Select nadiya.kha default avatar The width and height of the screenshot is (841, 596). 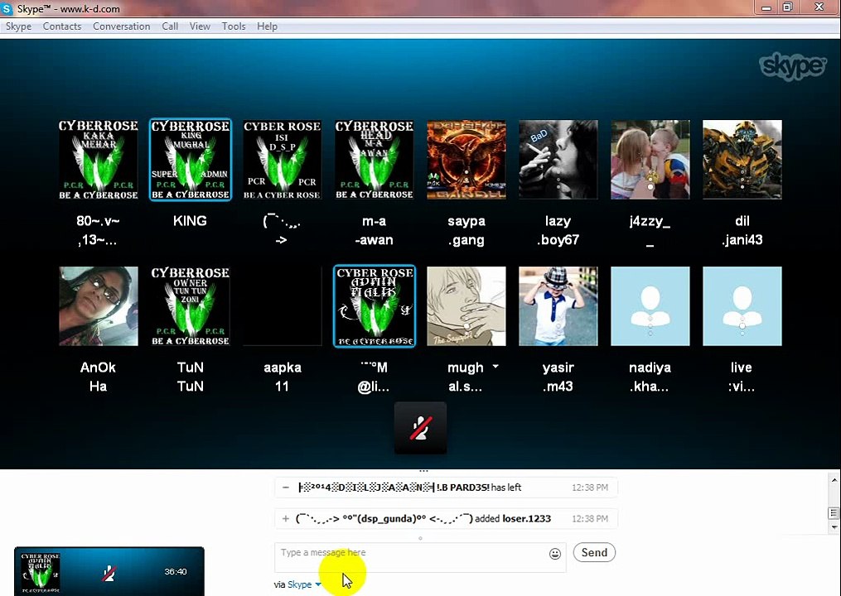650,306
